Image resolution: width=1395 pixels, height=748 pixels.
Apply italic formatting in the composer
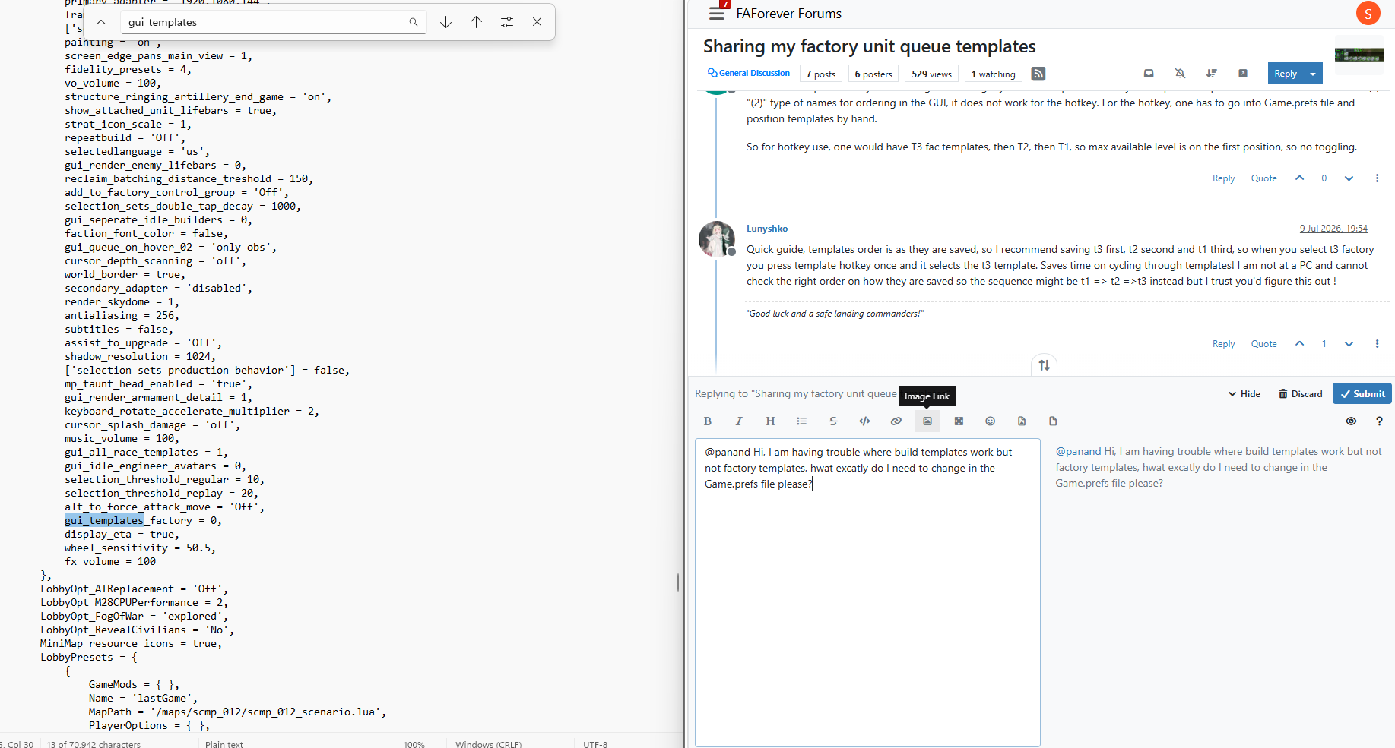[x=739, y=421]
